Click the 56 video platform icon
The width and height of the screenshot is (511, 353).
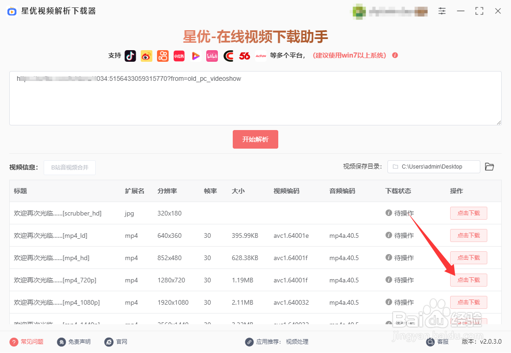244,56
